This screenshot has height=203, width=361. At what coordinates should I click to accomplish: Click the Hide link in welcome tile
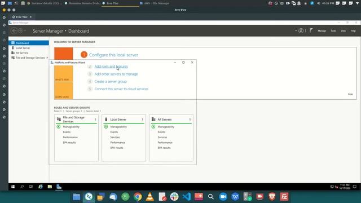point(350,94)
